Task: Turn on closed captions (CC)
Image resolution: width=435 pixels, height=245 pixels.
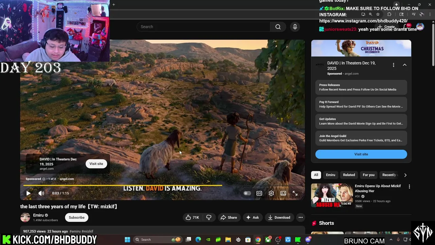Action: [259, 193]
